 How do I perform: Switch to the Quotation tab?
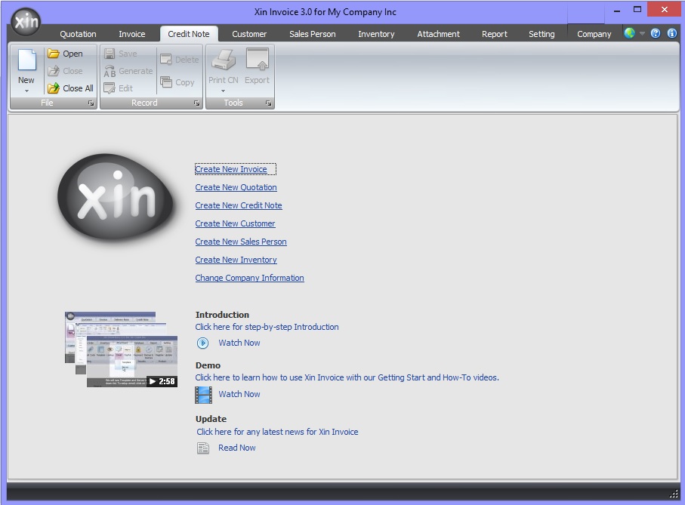click(x=78, y=34)
